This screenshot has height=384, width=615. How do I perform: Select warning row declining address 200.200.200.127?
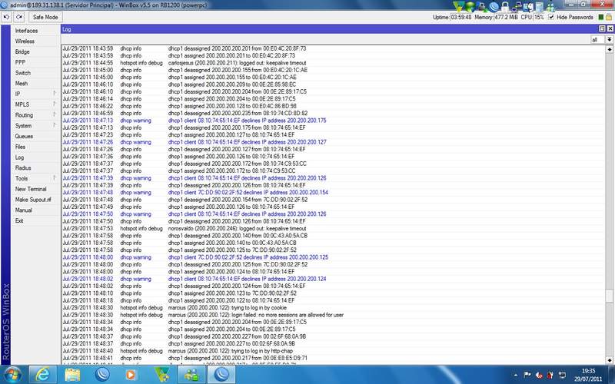coord(334,142)
